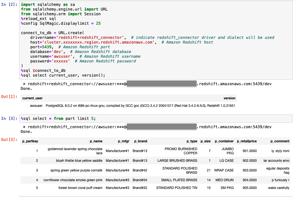This screenshot has width=297, height=197.
Task: Click the p_mfgr column header
Action: (123, 141)
